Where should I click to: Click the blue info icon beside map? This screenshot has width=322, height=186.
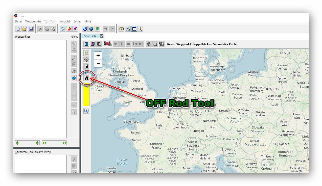coord(86,111)
